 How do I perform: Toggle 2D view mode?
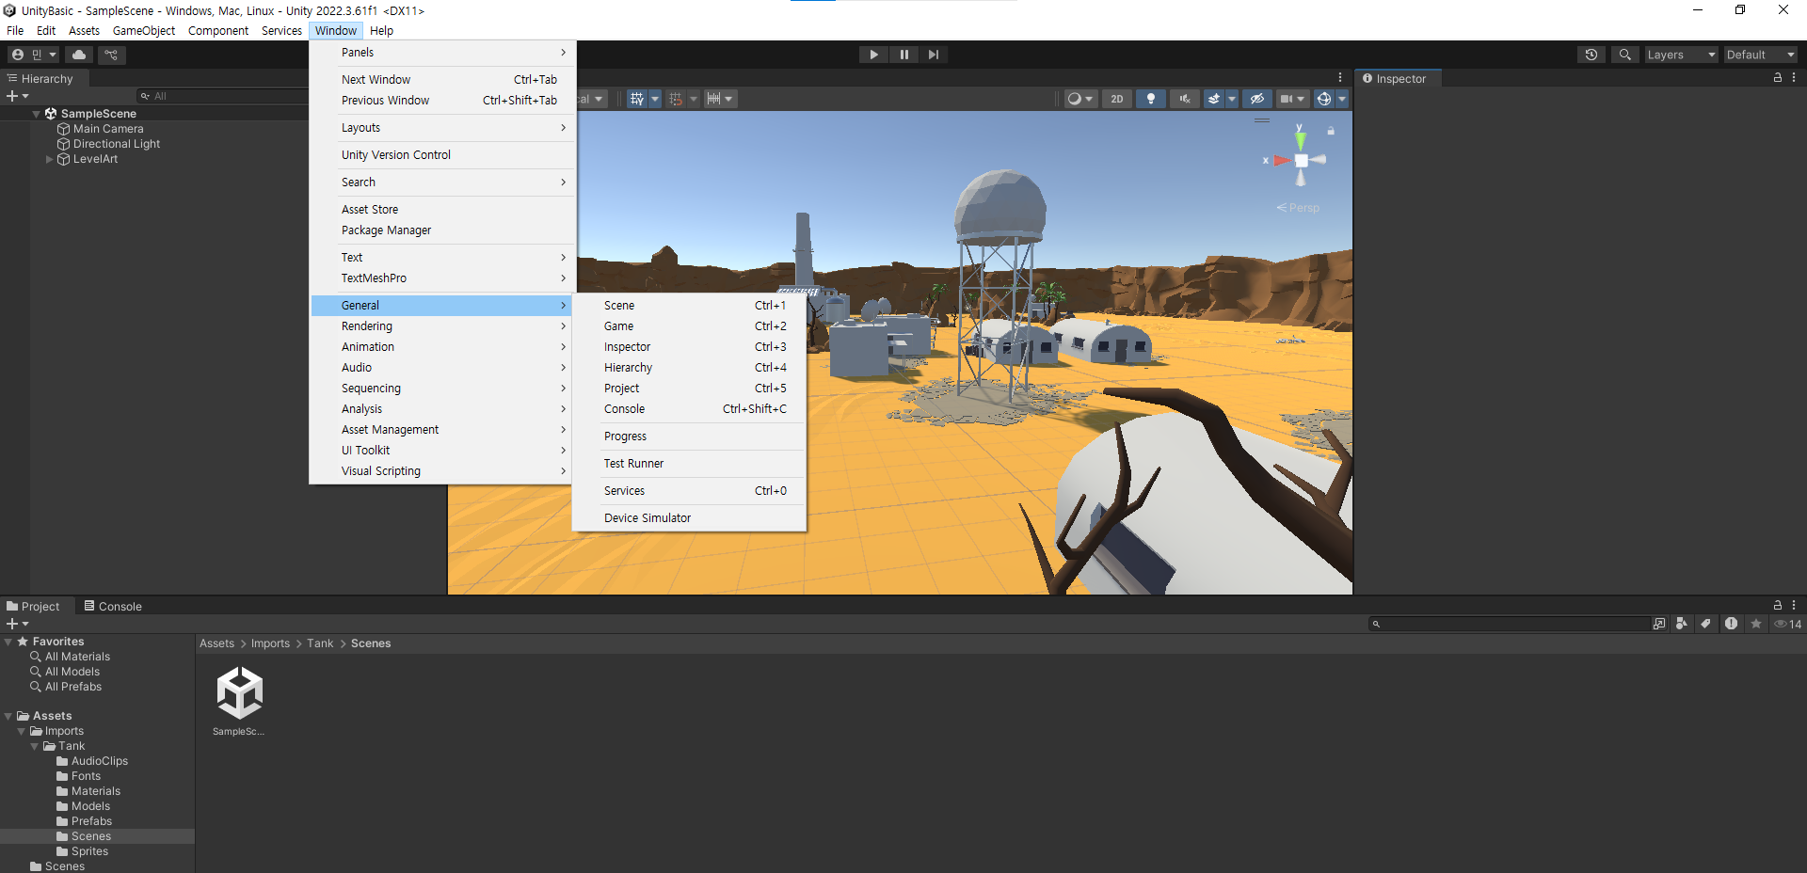coord(1117,99)
